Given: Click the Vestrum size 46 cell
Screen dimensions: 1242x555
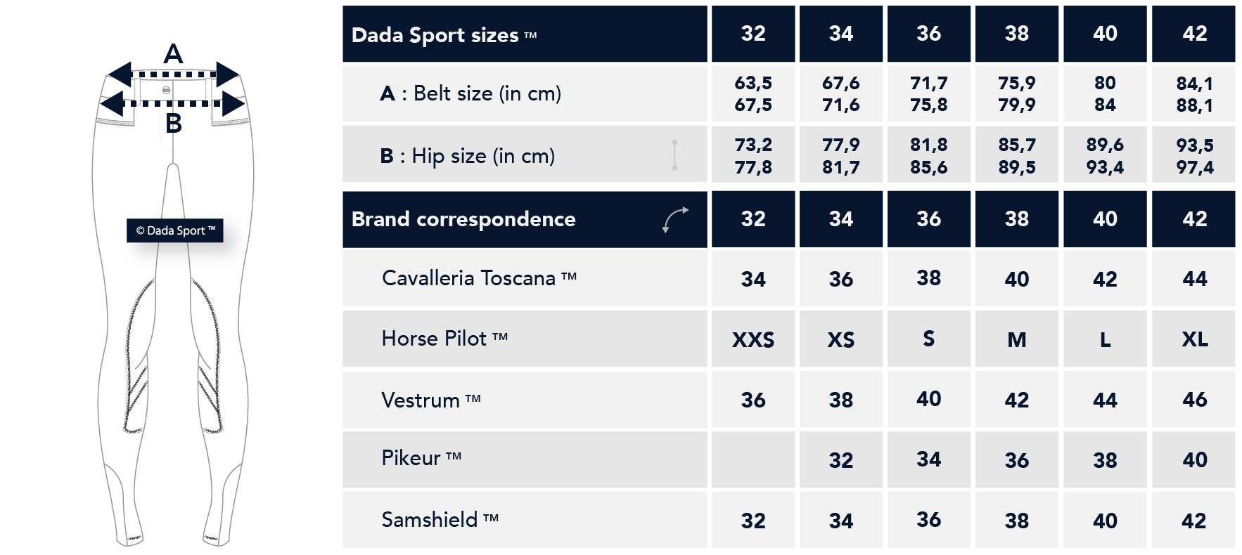Looking at the screenshot, I should (x=1193, y=399).
